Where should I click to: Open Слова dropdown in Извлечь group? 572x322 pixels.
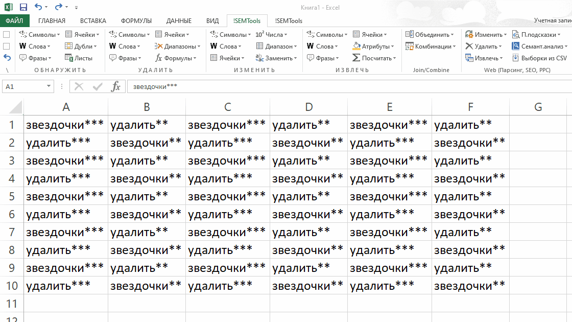[322, 47]
